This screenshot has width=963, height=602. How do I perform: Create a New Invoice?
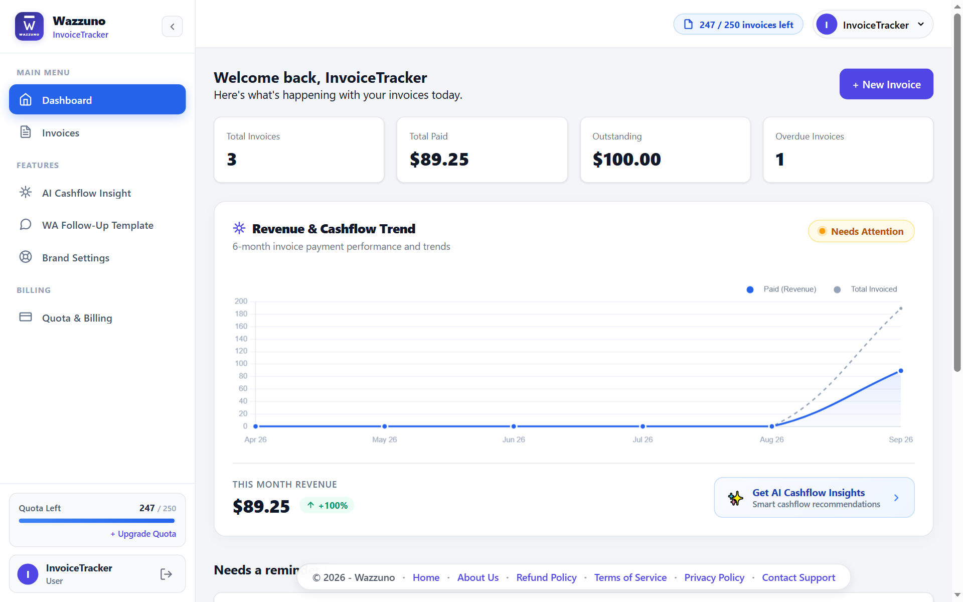point(886,84)
